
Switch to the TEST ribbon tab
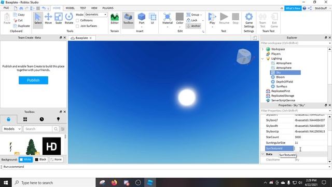coord(83,8)
